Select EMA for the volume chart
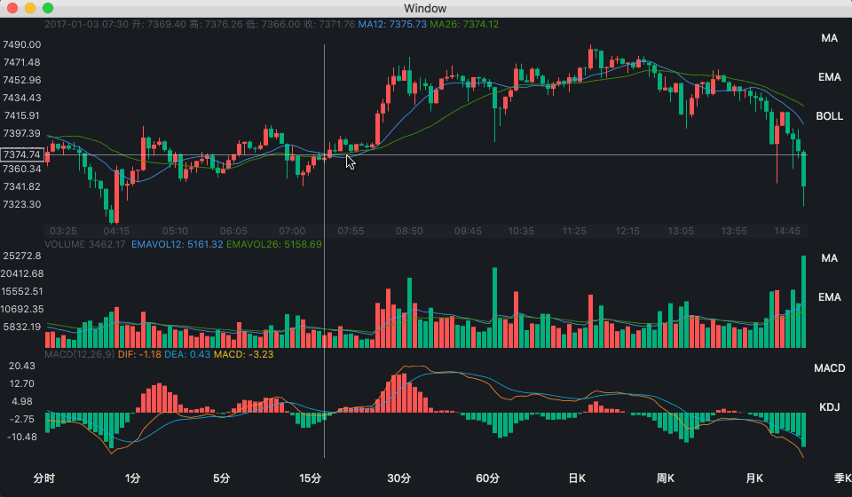Screen dimensions: 852x497 point(829,297)
